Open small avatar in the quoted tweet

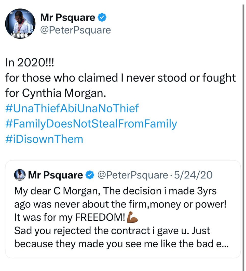click(x=20, y=175)
